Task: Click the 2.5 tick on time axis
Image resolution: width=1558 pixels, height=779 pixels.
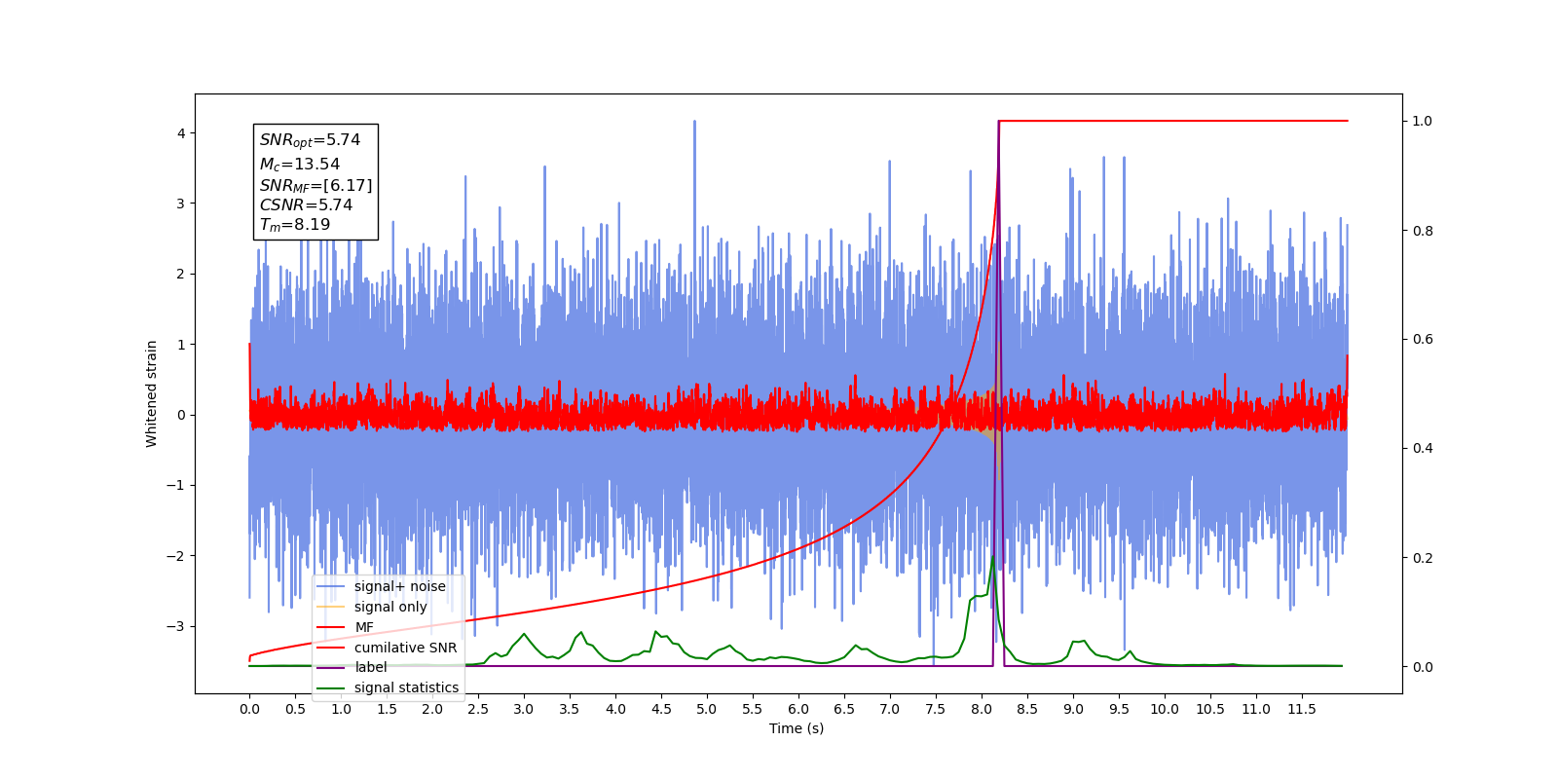Action: click(x=478, y=709)
